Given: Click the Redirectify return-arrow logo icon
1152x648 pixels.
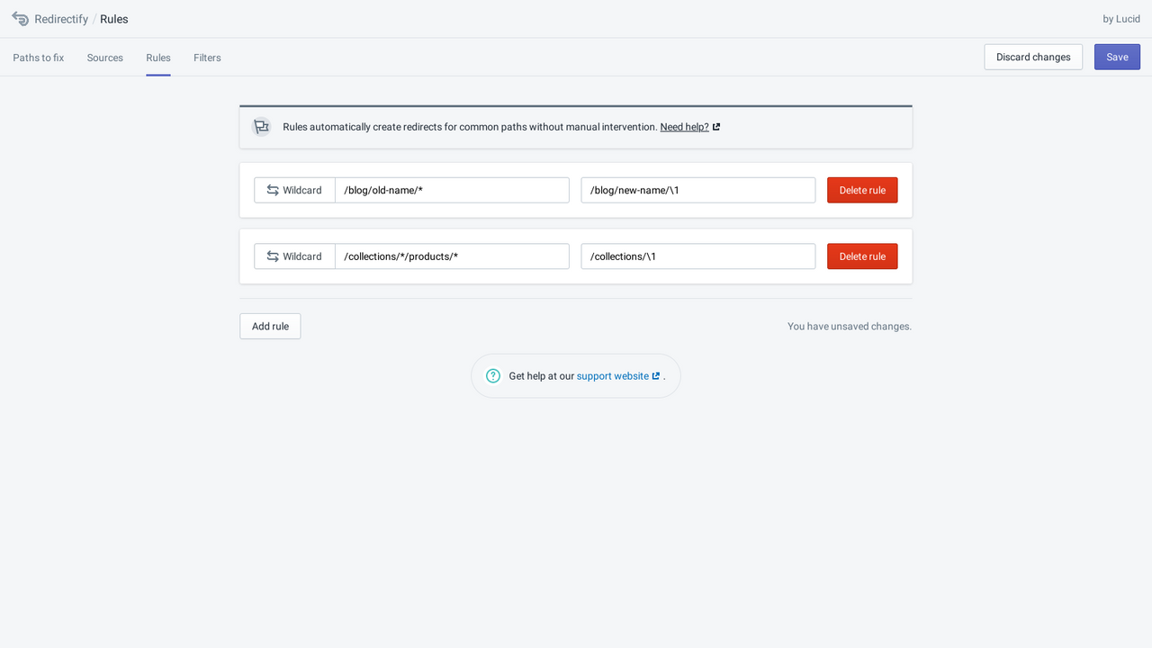Looking at the screenshot, I should click(20, 18).
